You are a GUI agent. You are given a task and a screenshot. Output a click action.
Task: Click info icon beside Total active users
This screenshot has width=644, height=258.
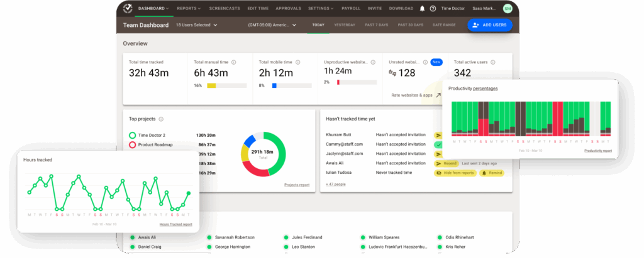click(x=493, y=62)
